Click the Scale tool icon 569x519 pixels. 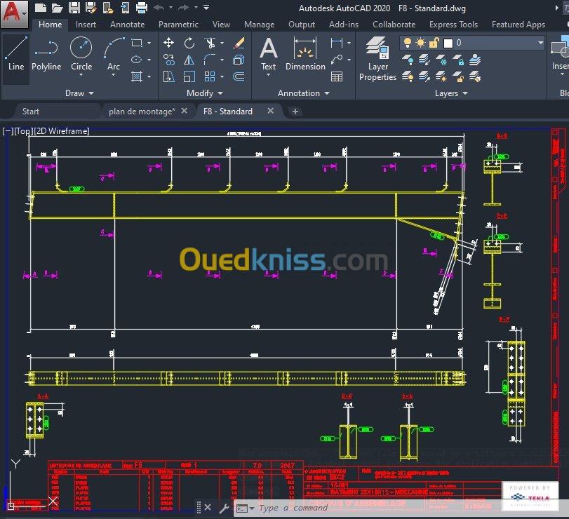[x=189, y=76]
